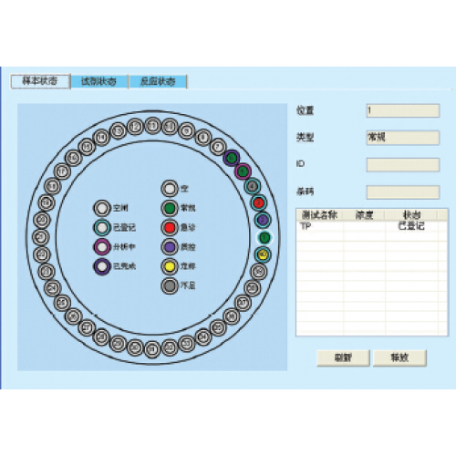Select empty sample position 31 at bottom of carousel
This screenshot has width=456, height=456.
[152, 349]
